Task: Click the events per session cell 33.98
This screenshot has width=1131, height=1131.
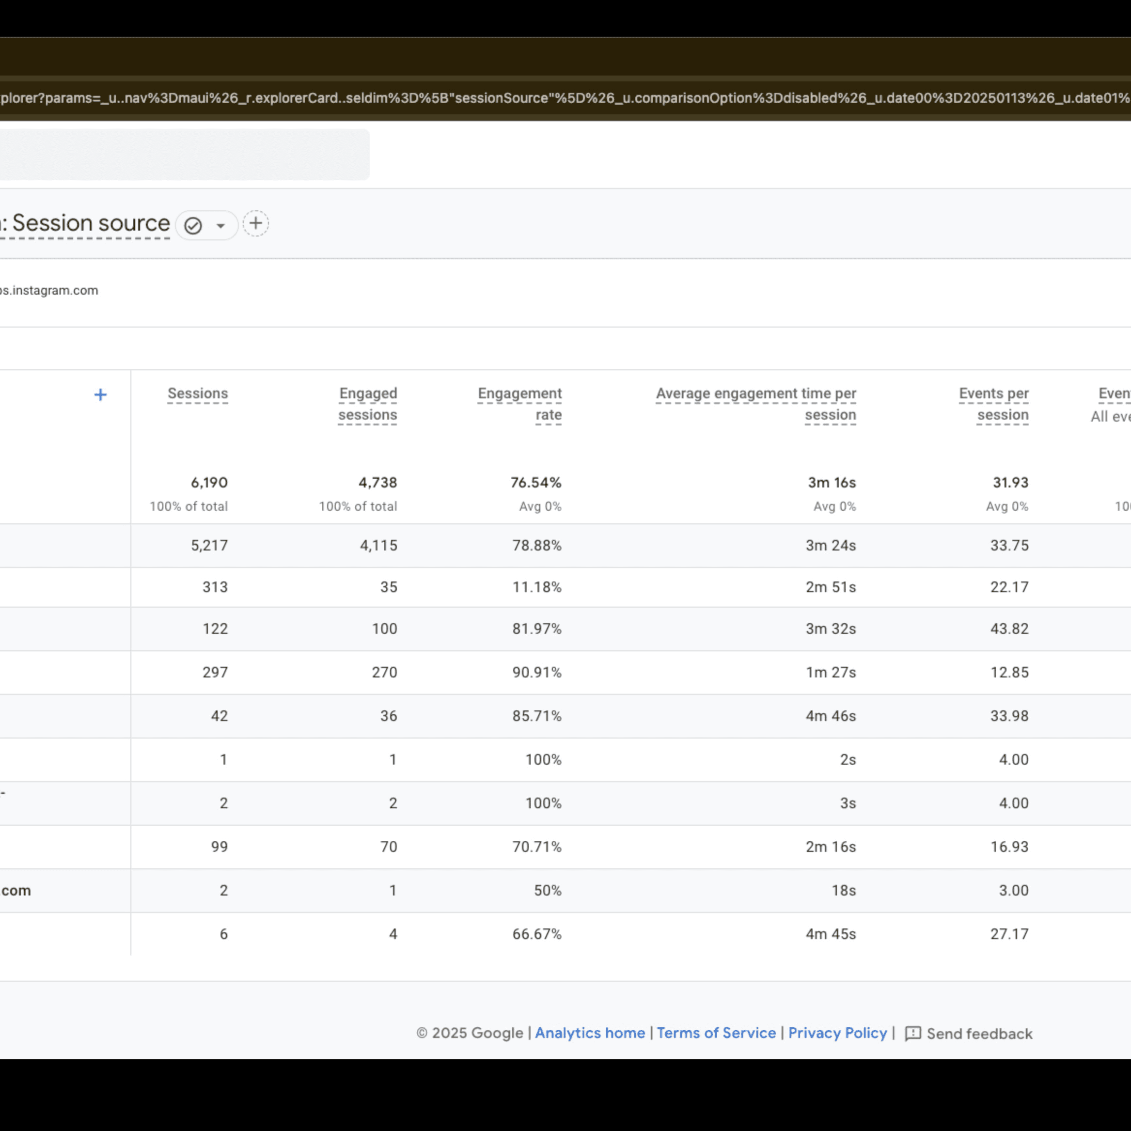Action: pyautogui.click(x=1009, y=716)
